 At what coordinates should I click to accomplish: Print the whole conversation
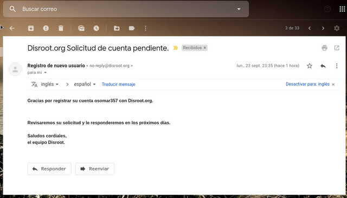[324, 48]
